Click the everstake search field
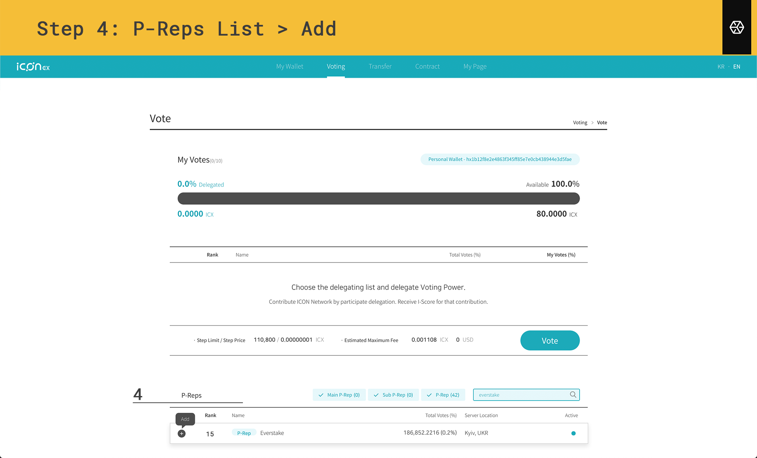 [526, 395]
